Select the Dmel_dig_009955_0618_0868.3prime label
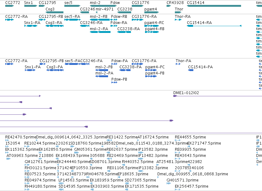262x191 pixels. tap(193, 174)
